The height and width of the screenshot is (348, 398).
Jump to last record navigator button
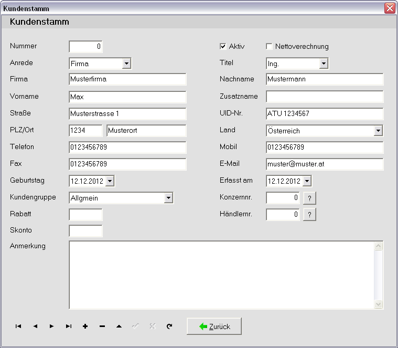pyautogui.click(x=69, y=326)
